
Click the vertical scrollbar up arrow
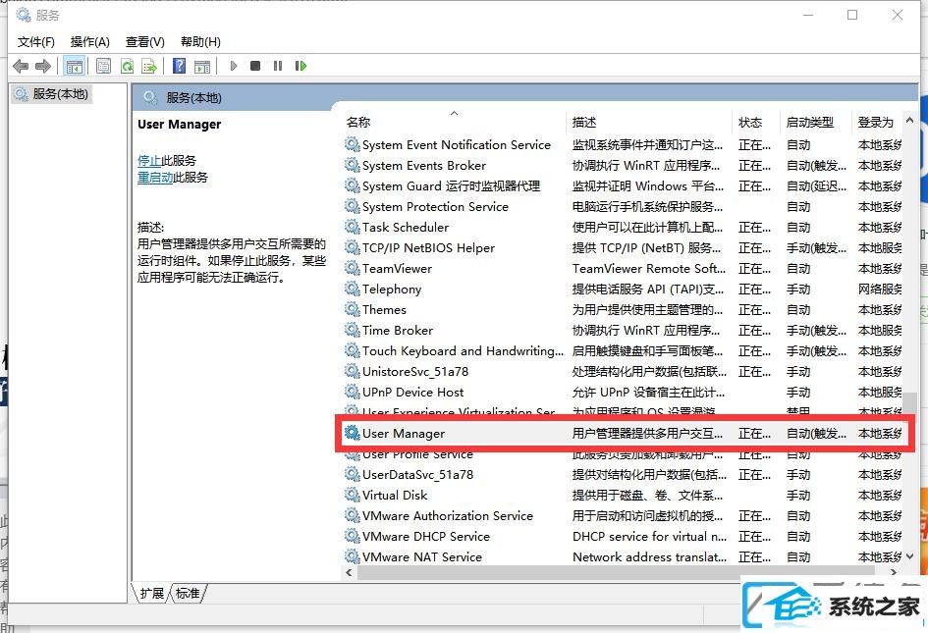[x=909, y=121]
